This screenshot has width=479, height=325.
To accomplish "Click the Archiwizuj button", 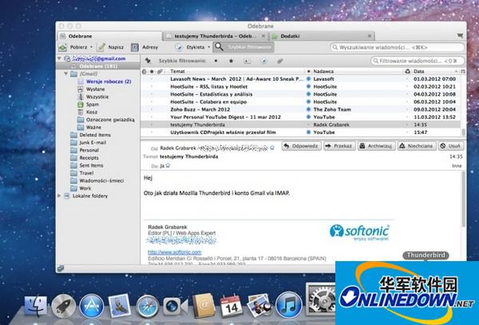I will (376, 146).
